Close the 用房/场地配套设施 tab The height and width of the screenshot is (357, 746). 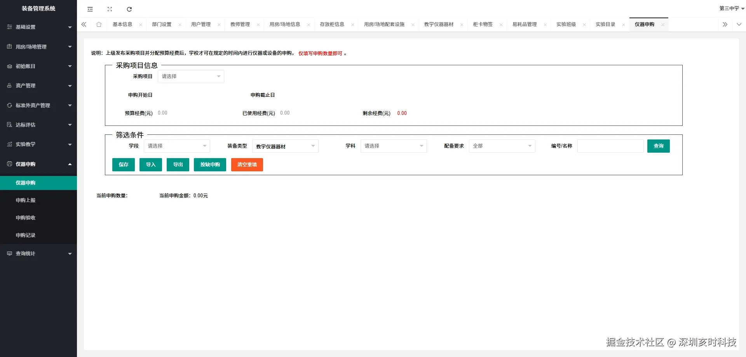pos(413,24)
